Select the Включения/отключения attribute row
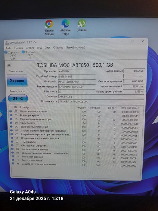 (74, 127)
